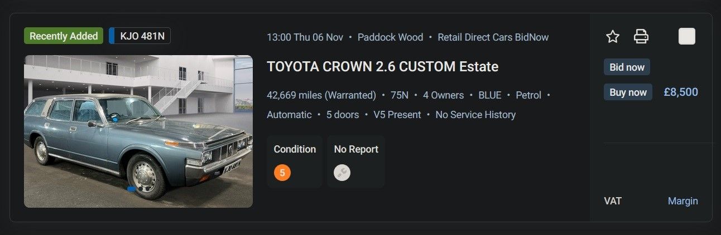Click the printer icon

641,37
